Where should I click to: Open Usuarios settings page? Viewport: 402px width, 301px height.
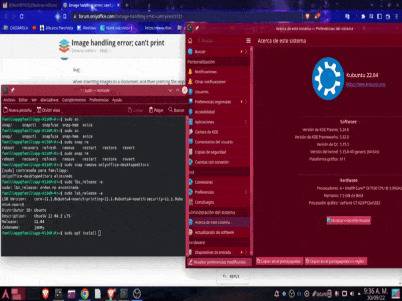click(x=219, y=92)
